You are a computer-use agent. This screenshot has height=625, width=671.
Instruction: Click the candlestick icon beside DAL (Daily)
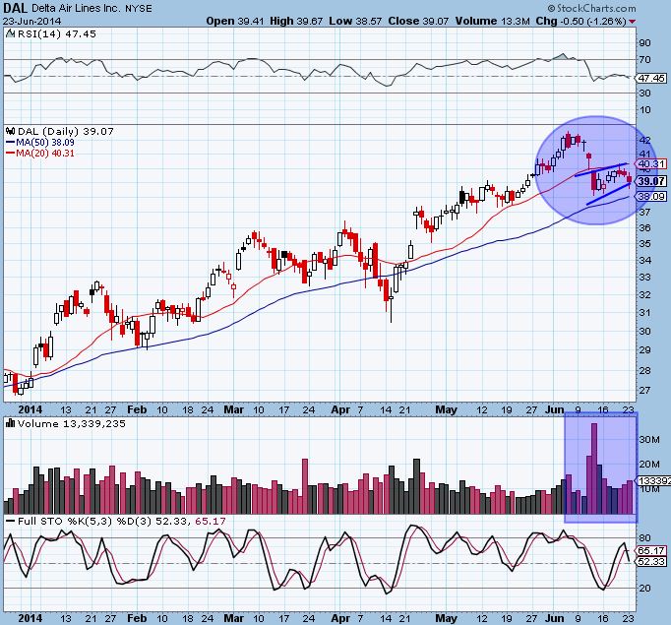10,131
